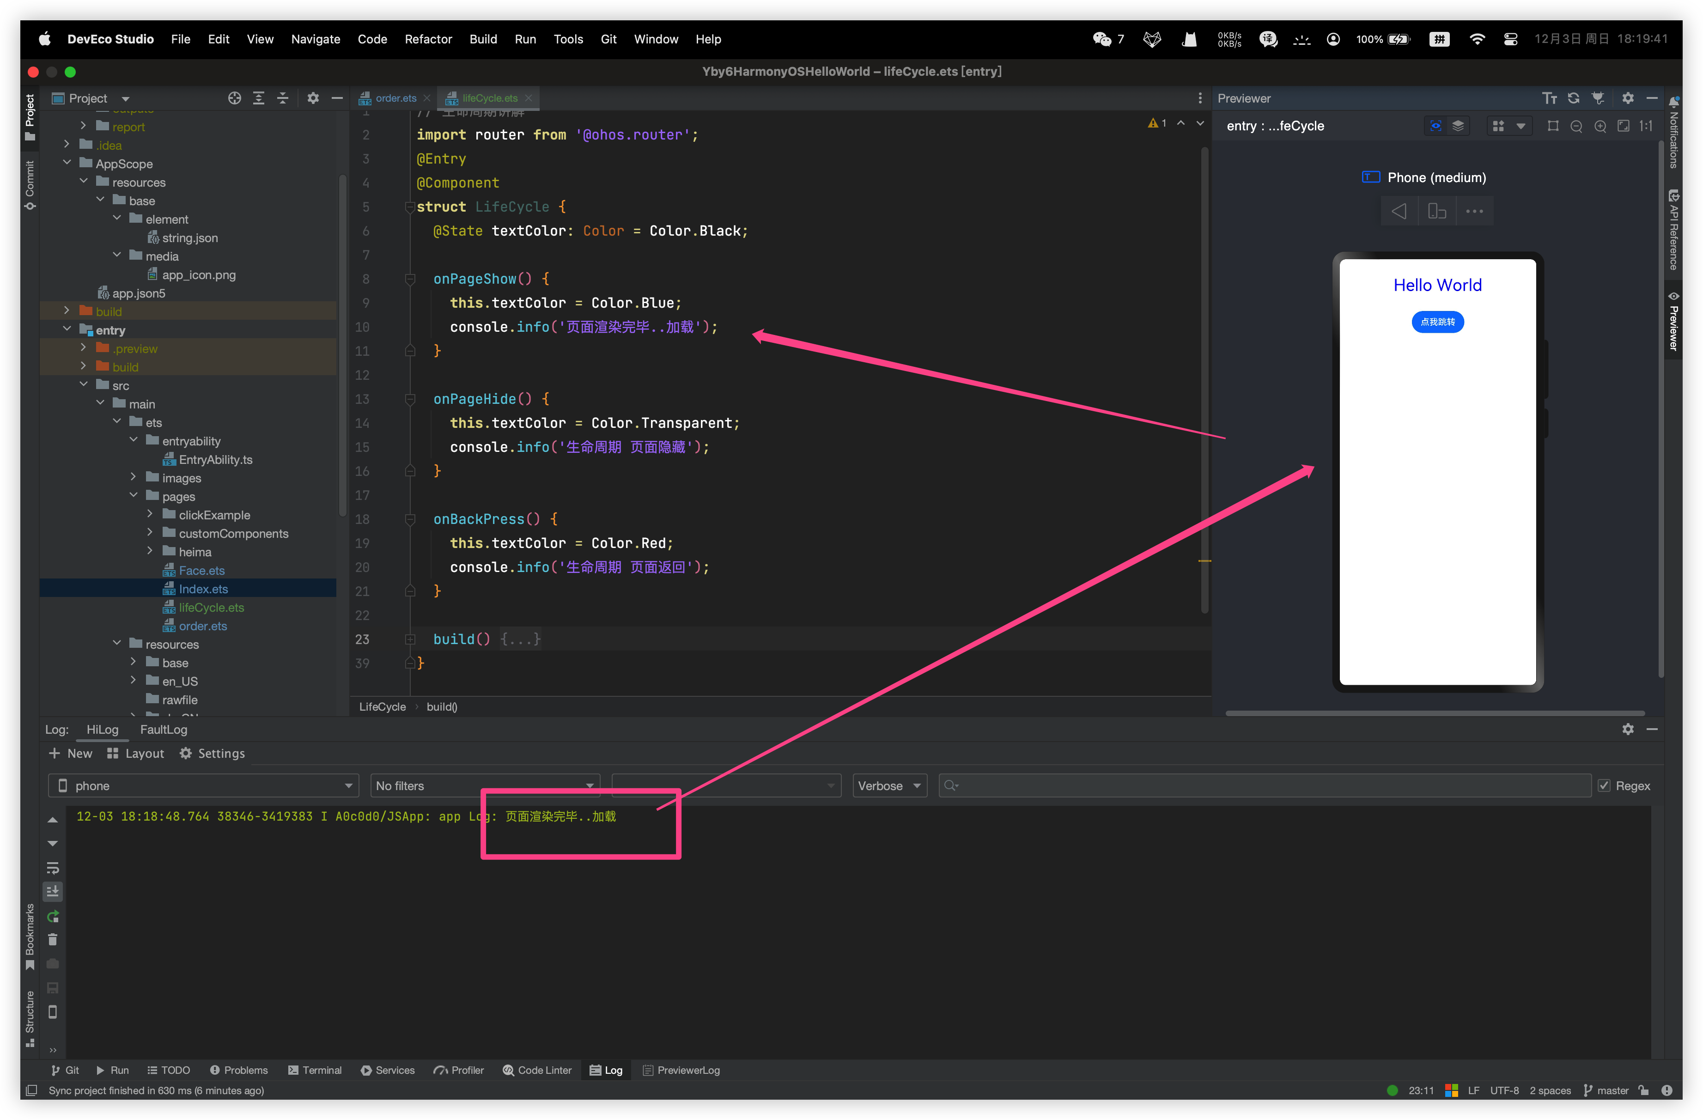Click master branch in status bar
Screen dimensions: 1703x1120
[1606, 1090]
